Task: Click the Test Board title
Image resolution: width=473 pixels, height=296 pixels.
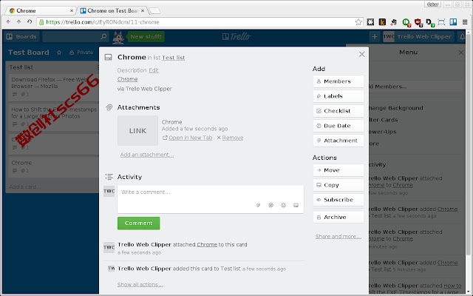Action: [x=29, y=53]
